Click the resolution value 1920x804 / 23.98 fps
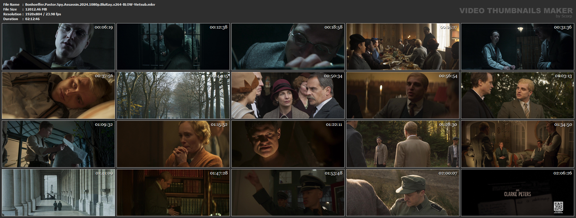Screen dimensions: 576x218 [x=43, y=14]
